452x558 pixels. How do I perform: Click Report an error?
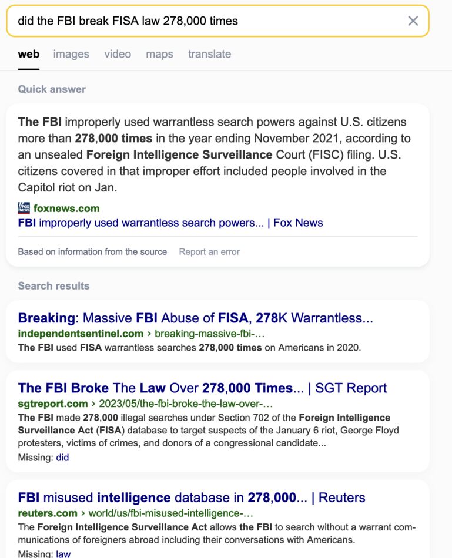pyautogui.click(x=209, y=251)
